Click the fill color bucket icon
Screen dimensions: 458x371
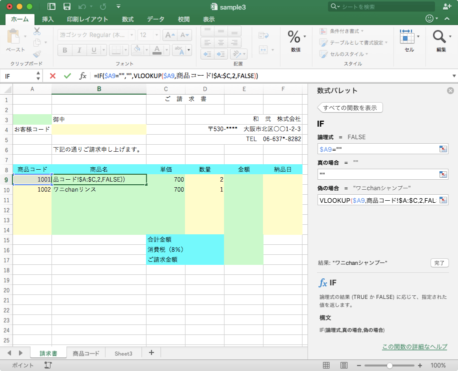137,50
